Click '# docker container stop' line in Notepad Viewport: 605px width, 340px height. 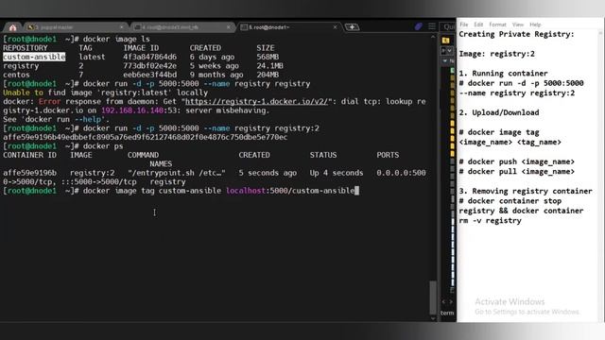click(x=510, y=201)
